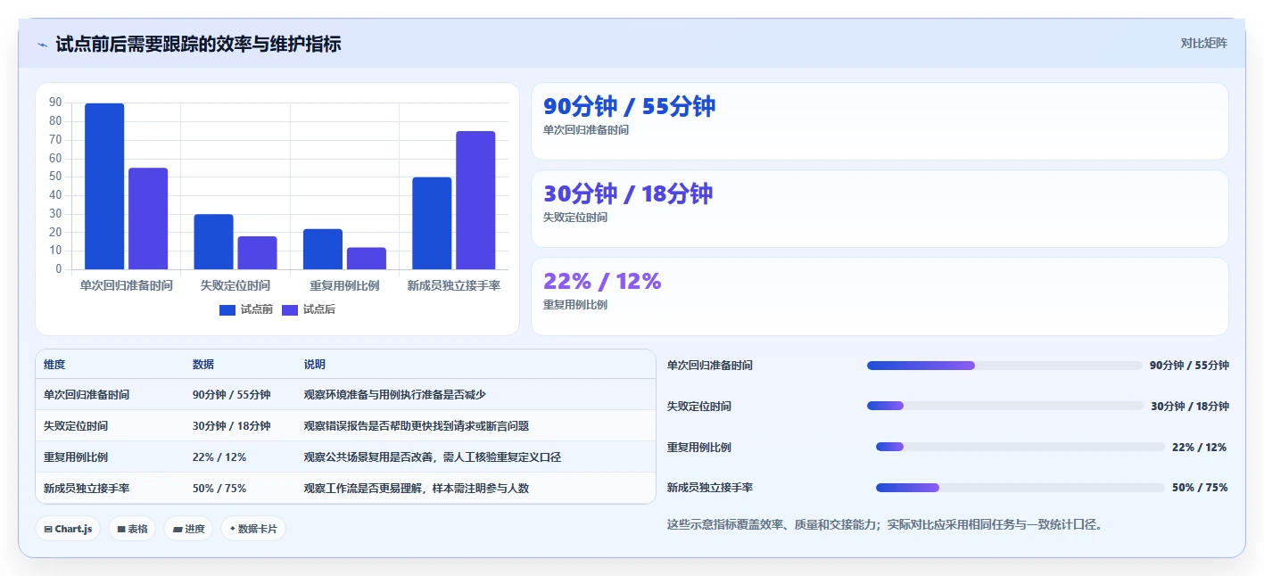Click the 22% / 12% data card value

[x=602, y=281]
